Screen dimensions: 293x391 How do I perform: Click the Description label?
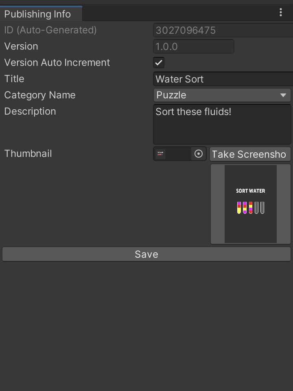[30, 111]
